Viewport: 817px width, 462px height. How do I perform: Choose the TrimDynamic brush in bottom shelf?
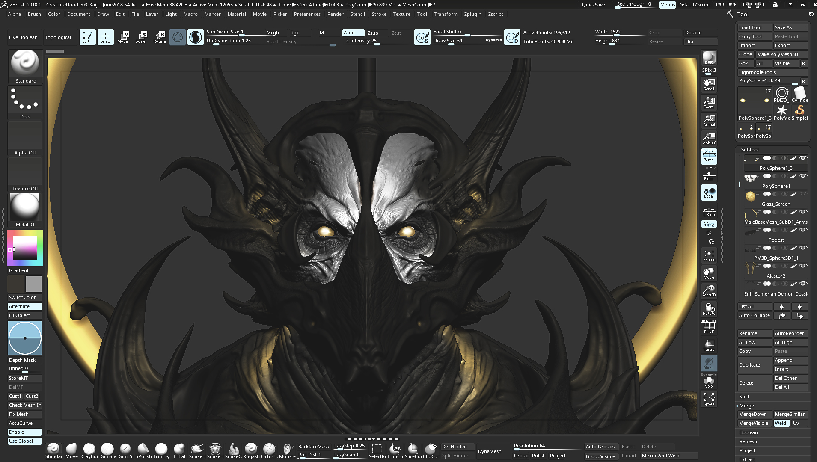click(x=161, y=451)
